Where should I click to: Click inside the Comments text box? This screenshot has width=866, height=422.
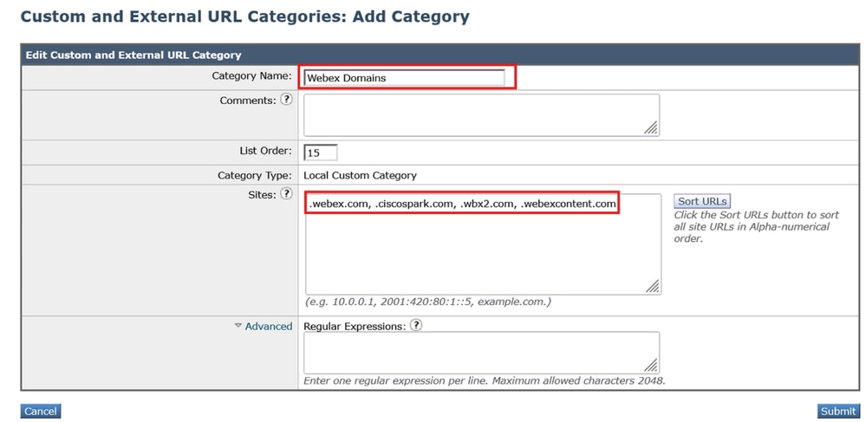(x=481, y=115)
